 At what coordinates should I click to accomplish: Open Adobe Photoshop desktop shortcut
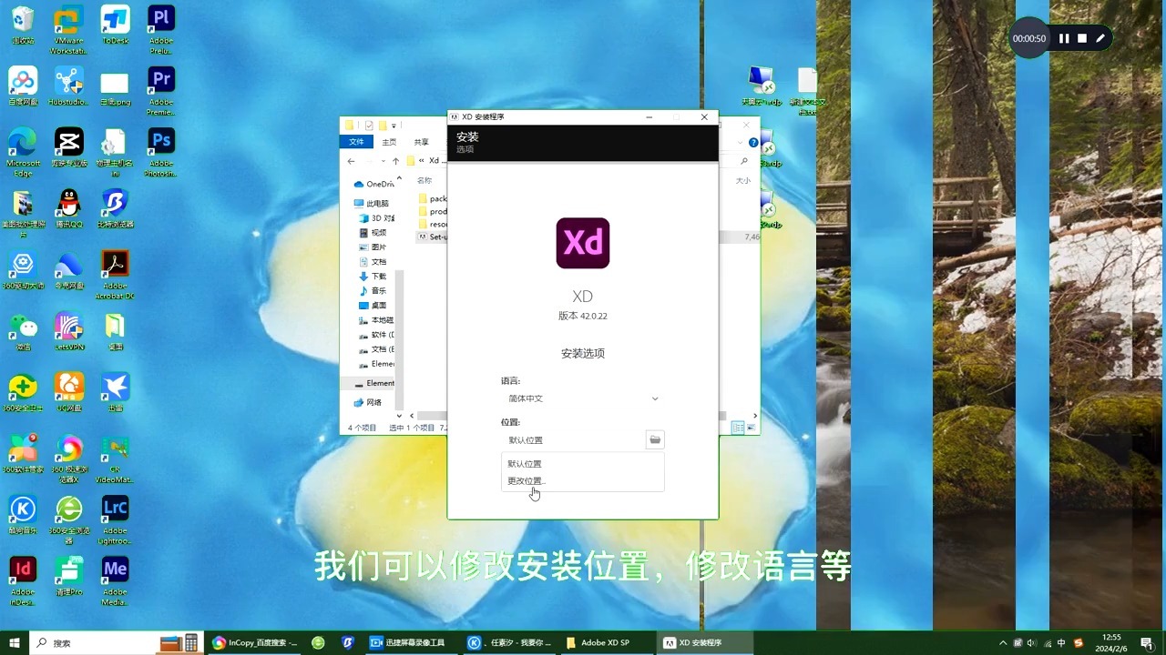click(x=160, y=152)
